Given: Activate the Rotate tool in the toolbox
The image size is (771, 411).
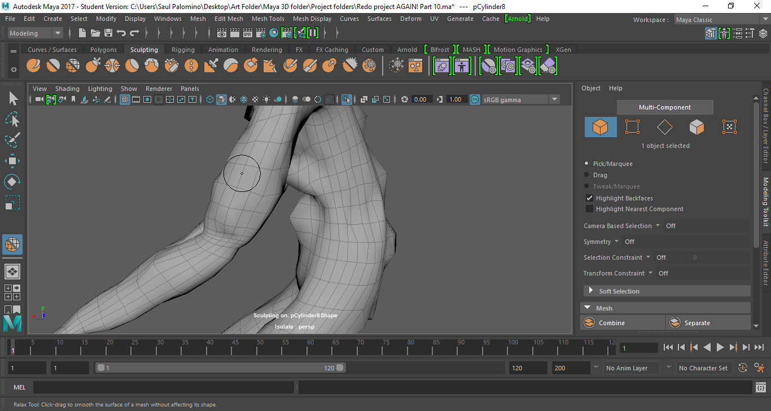Looking at the screenshot, I should [12, 182].
